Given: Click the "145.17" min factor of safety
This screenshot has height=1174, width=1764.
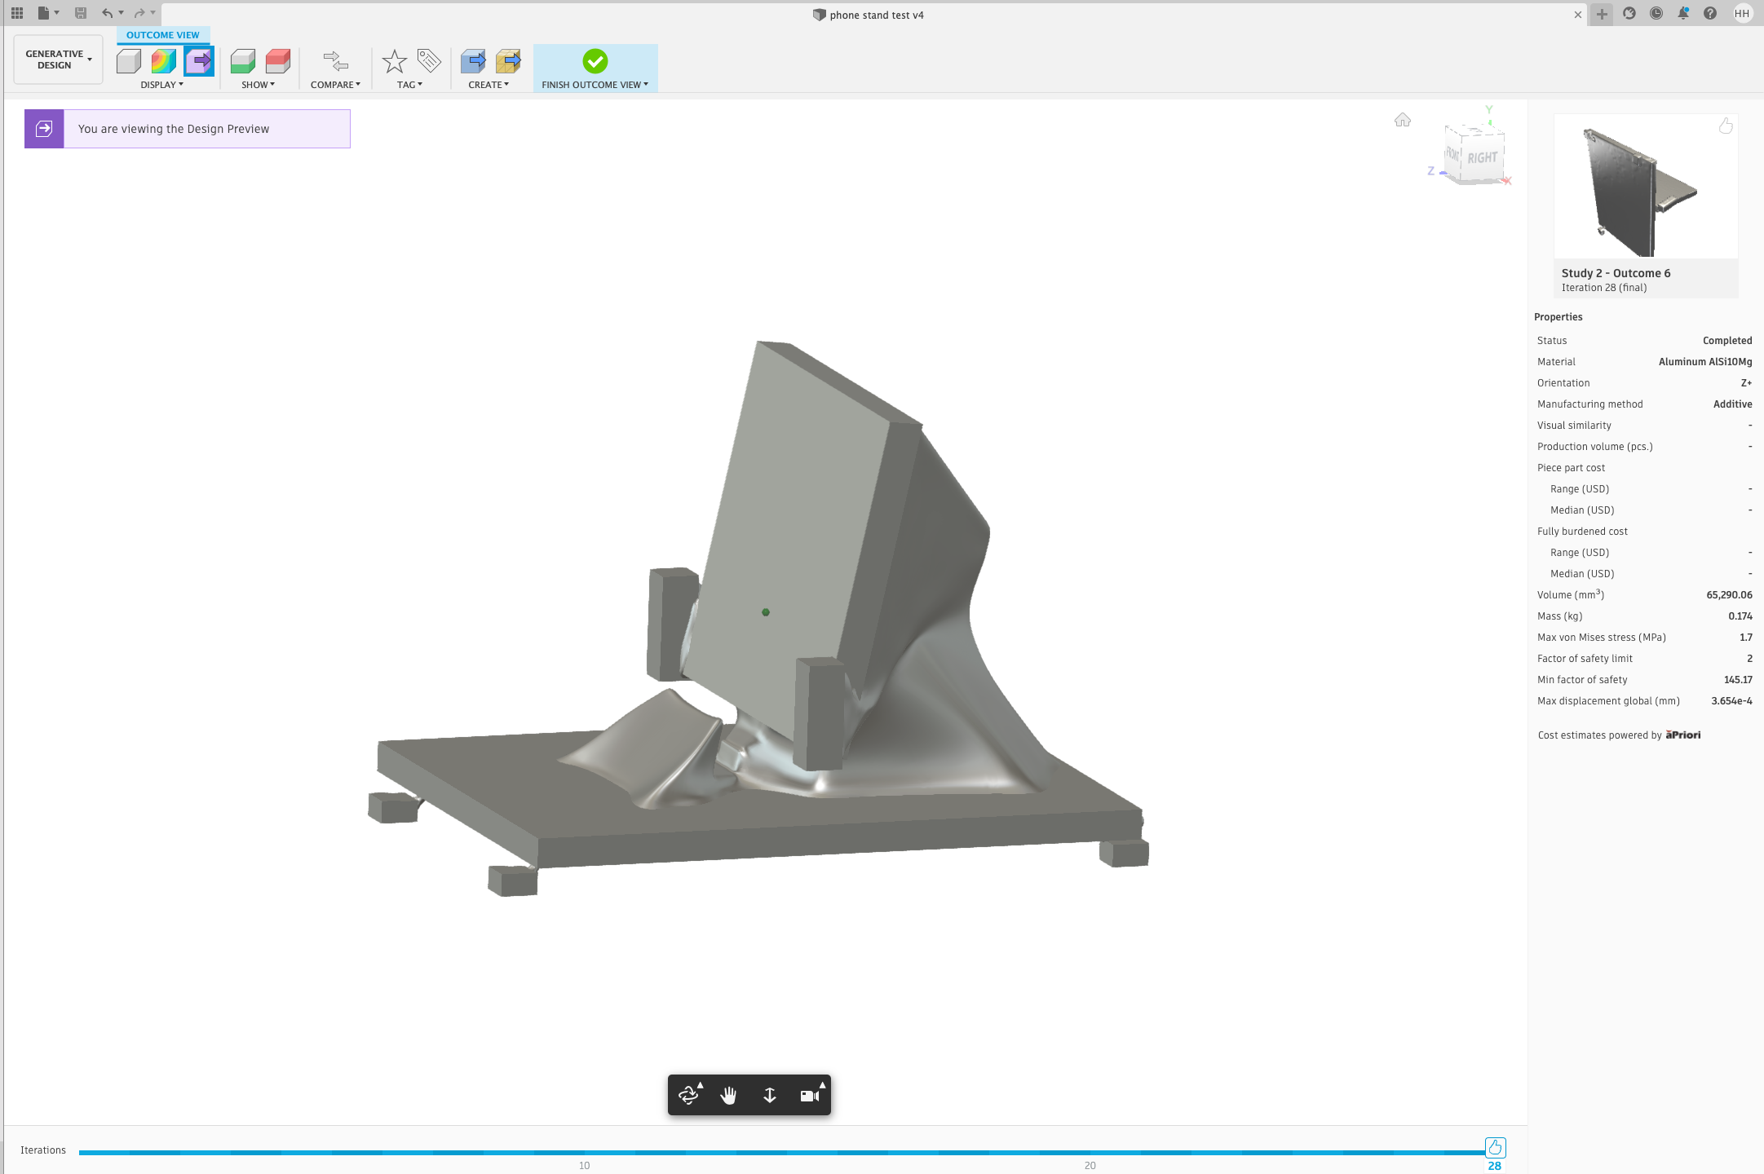Looking at the screenshot, I should click(x=1738, y=679).
